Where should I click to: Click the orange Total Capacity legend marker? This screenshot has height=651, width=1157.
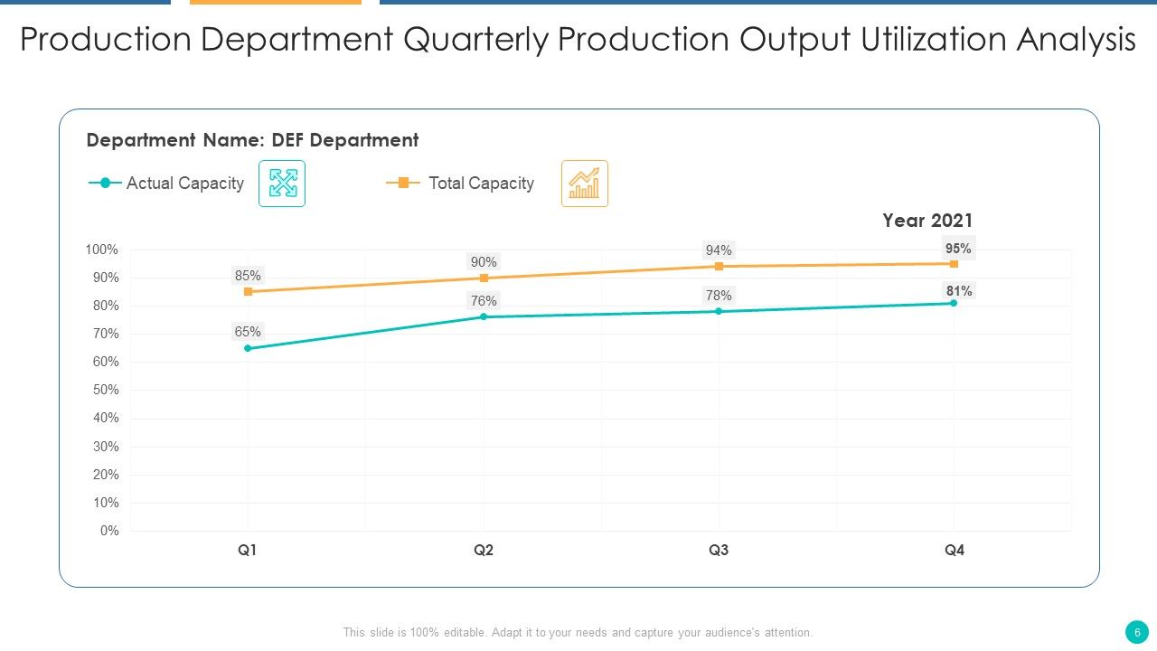tap(403, 183)
